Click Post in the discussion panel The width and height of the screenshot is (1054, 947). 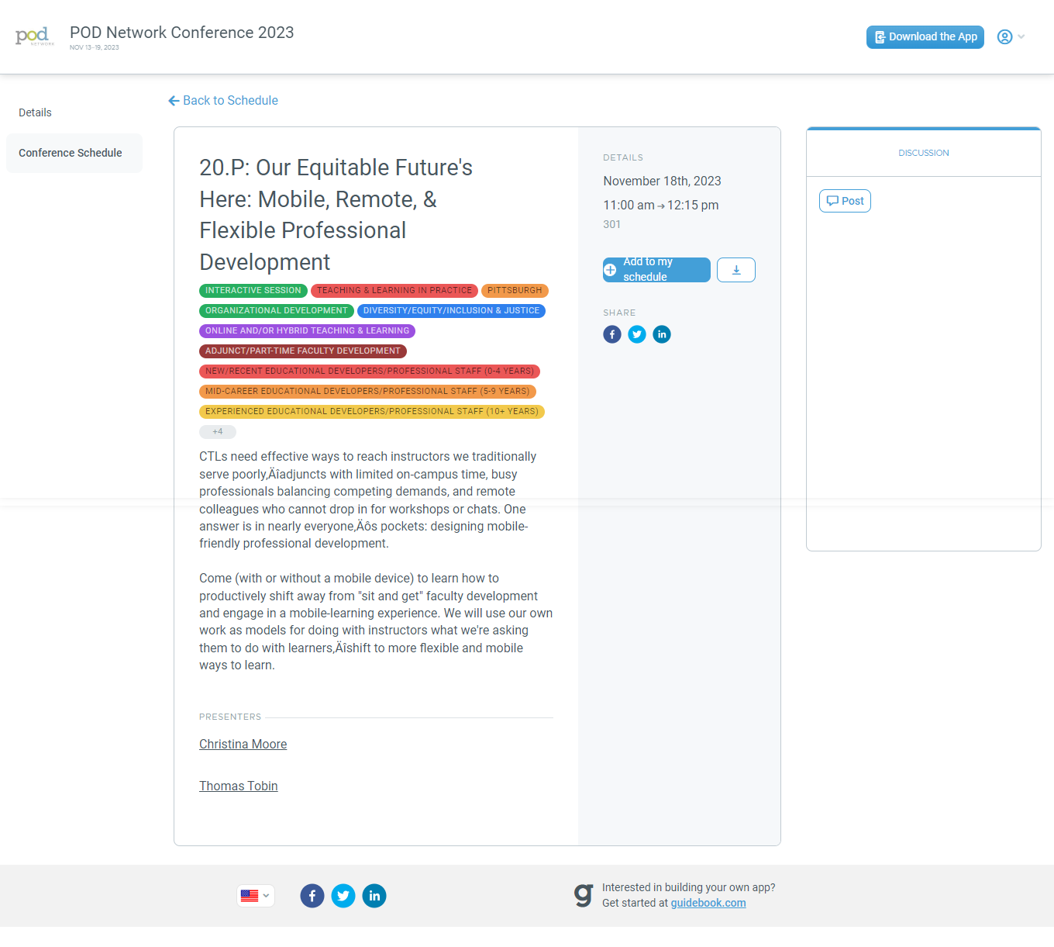pyautogui.click(x=845, y=201)
